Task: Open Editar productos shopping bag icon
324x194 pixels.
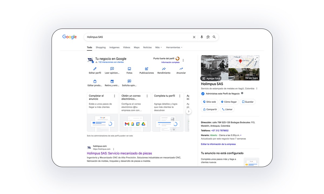Action: point(95,81)
